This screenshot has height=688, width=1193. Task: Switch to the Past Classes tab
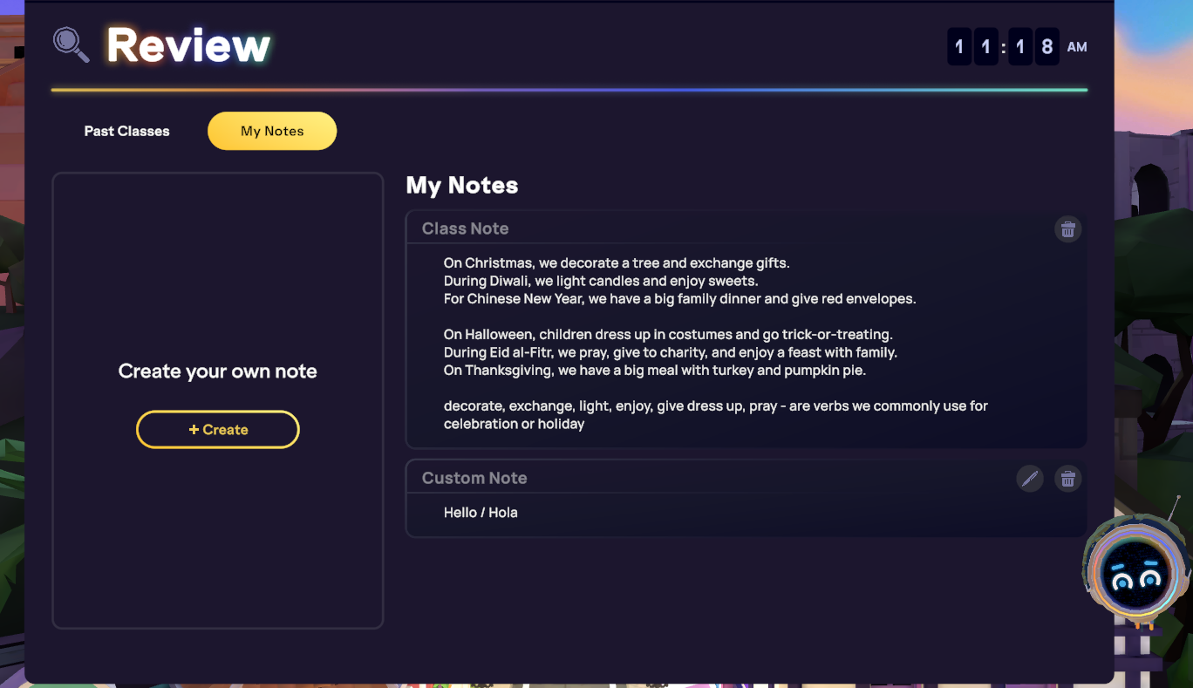(126, 131)
